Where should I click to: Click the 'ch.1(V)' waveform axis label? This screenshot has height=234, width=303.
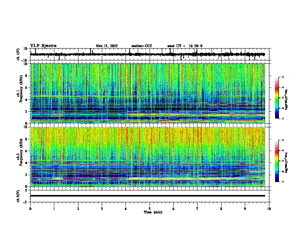18,54
